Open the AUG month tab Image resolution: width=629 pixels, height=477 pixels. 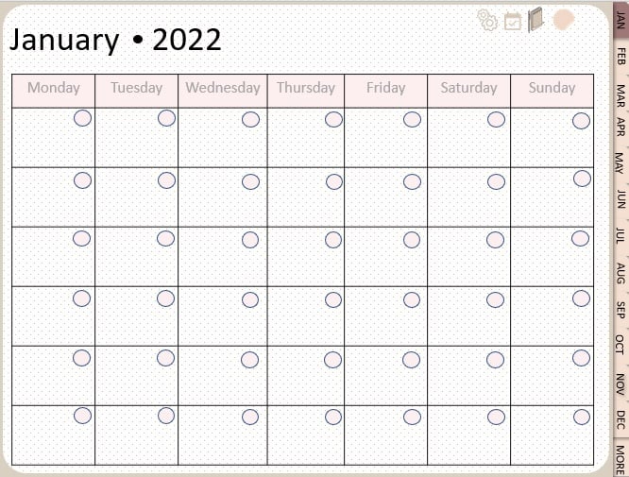pyautogui.click(x=620, y=274)
